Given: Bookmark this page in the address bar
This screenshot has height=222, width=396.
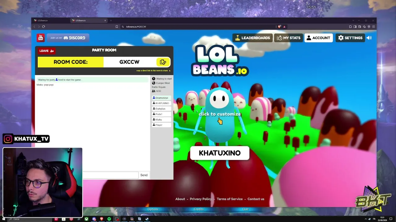Looking at the screenshot, I should point(117,27).
